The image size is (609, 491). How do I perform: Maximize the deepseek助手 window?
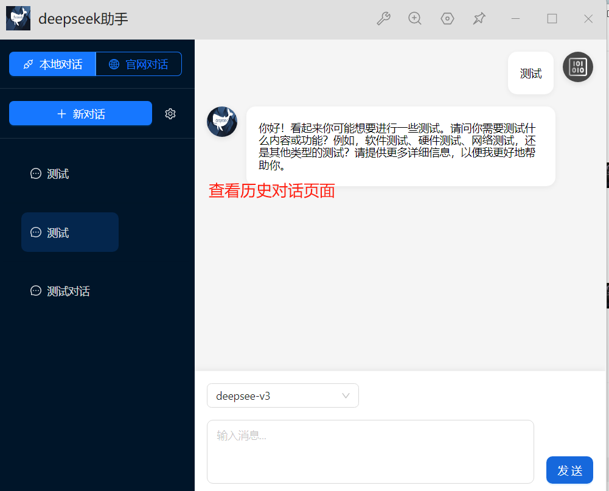(552, 19)
